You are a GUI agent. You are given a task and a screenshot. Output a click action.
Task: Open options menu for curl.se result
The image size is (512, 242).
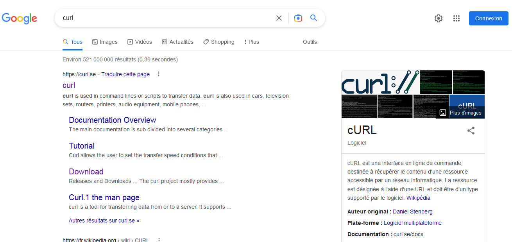[x=158, y=74]
